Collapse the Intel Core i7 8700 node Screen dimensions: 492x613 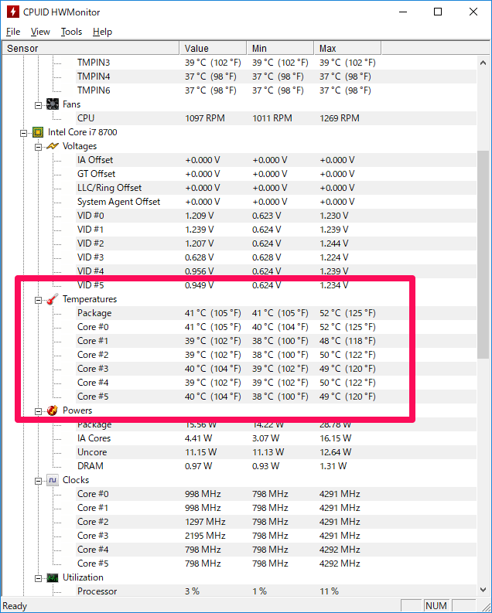click(x=23, y=133)
